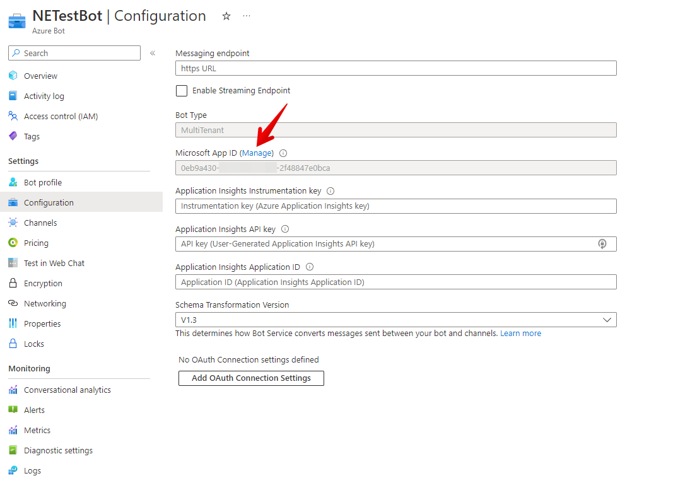The width and height of the screenshot is (690, 488).
Task: Open Alerts under Monitoring
Action: [34, 410]
